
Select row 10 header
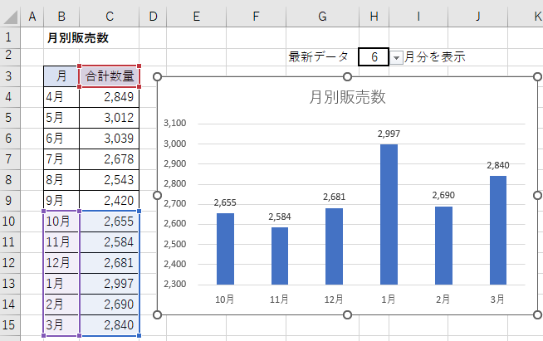click(10, 221)
